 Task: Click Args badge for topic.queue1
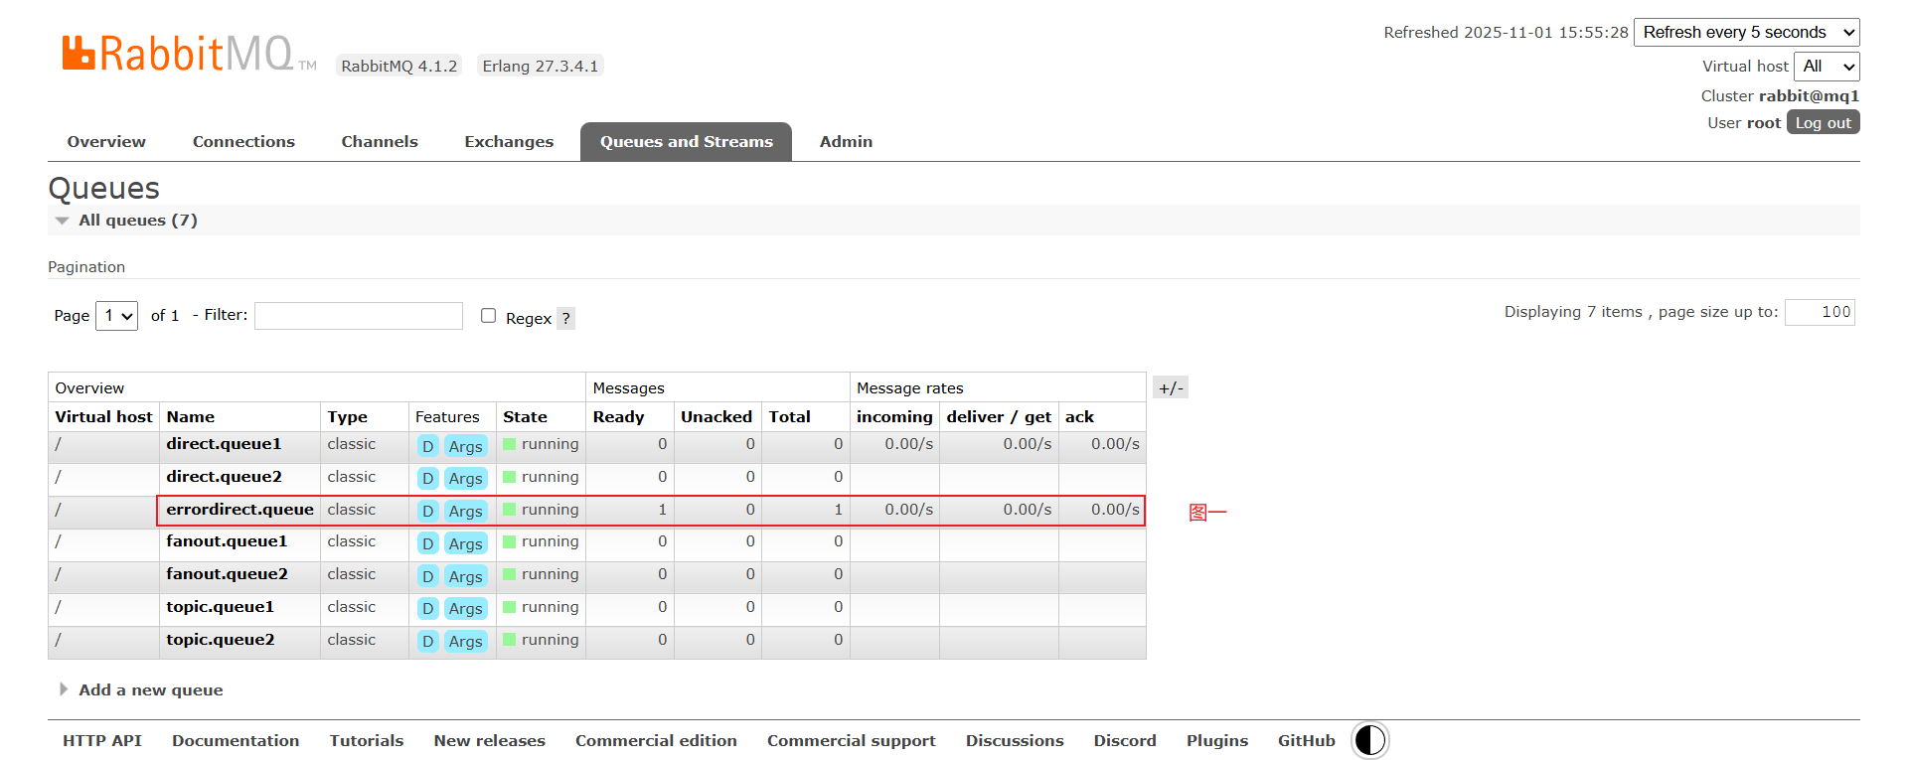(465, 608)
